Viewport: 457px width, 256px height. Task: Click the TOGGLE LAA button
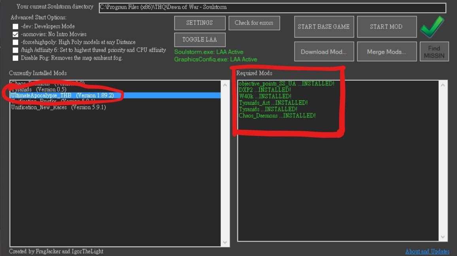tap(200, 40)
